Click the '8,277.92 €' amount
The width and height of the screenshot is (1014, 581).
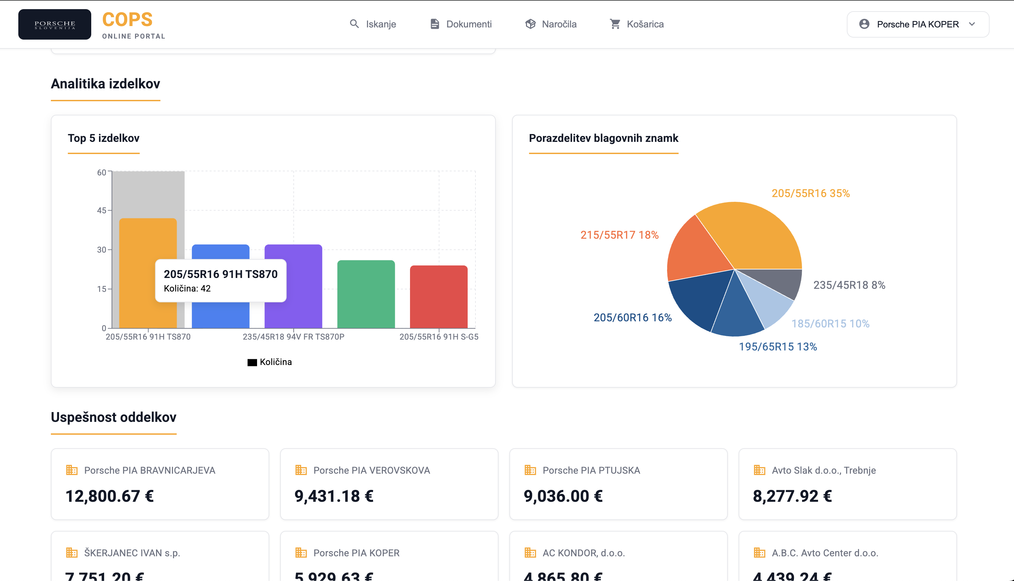(x=793, y=496)
